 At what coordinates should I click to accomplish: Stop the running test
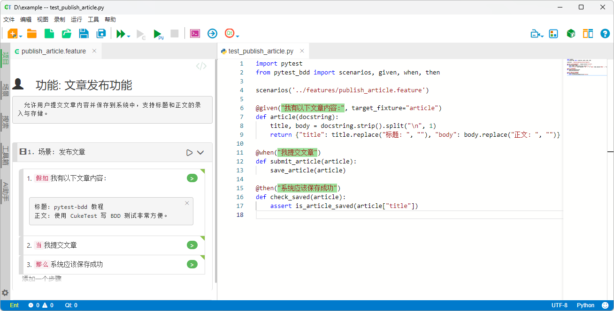174,33
